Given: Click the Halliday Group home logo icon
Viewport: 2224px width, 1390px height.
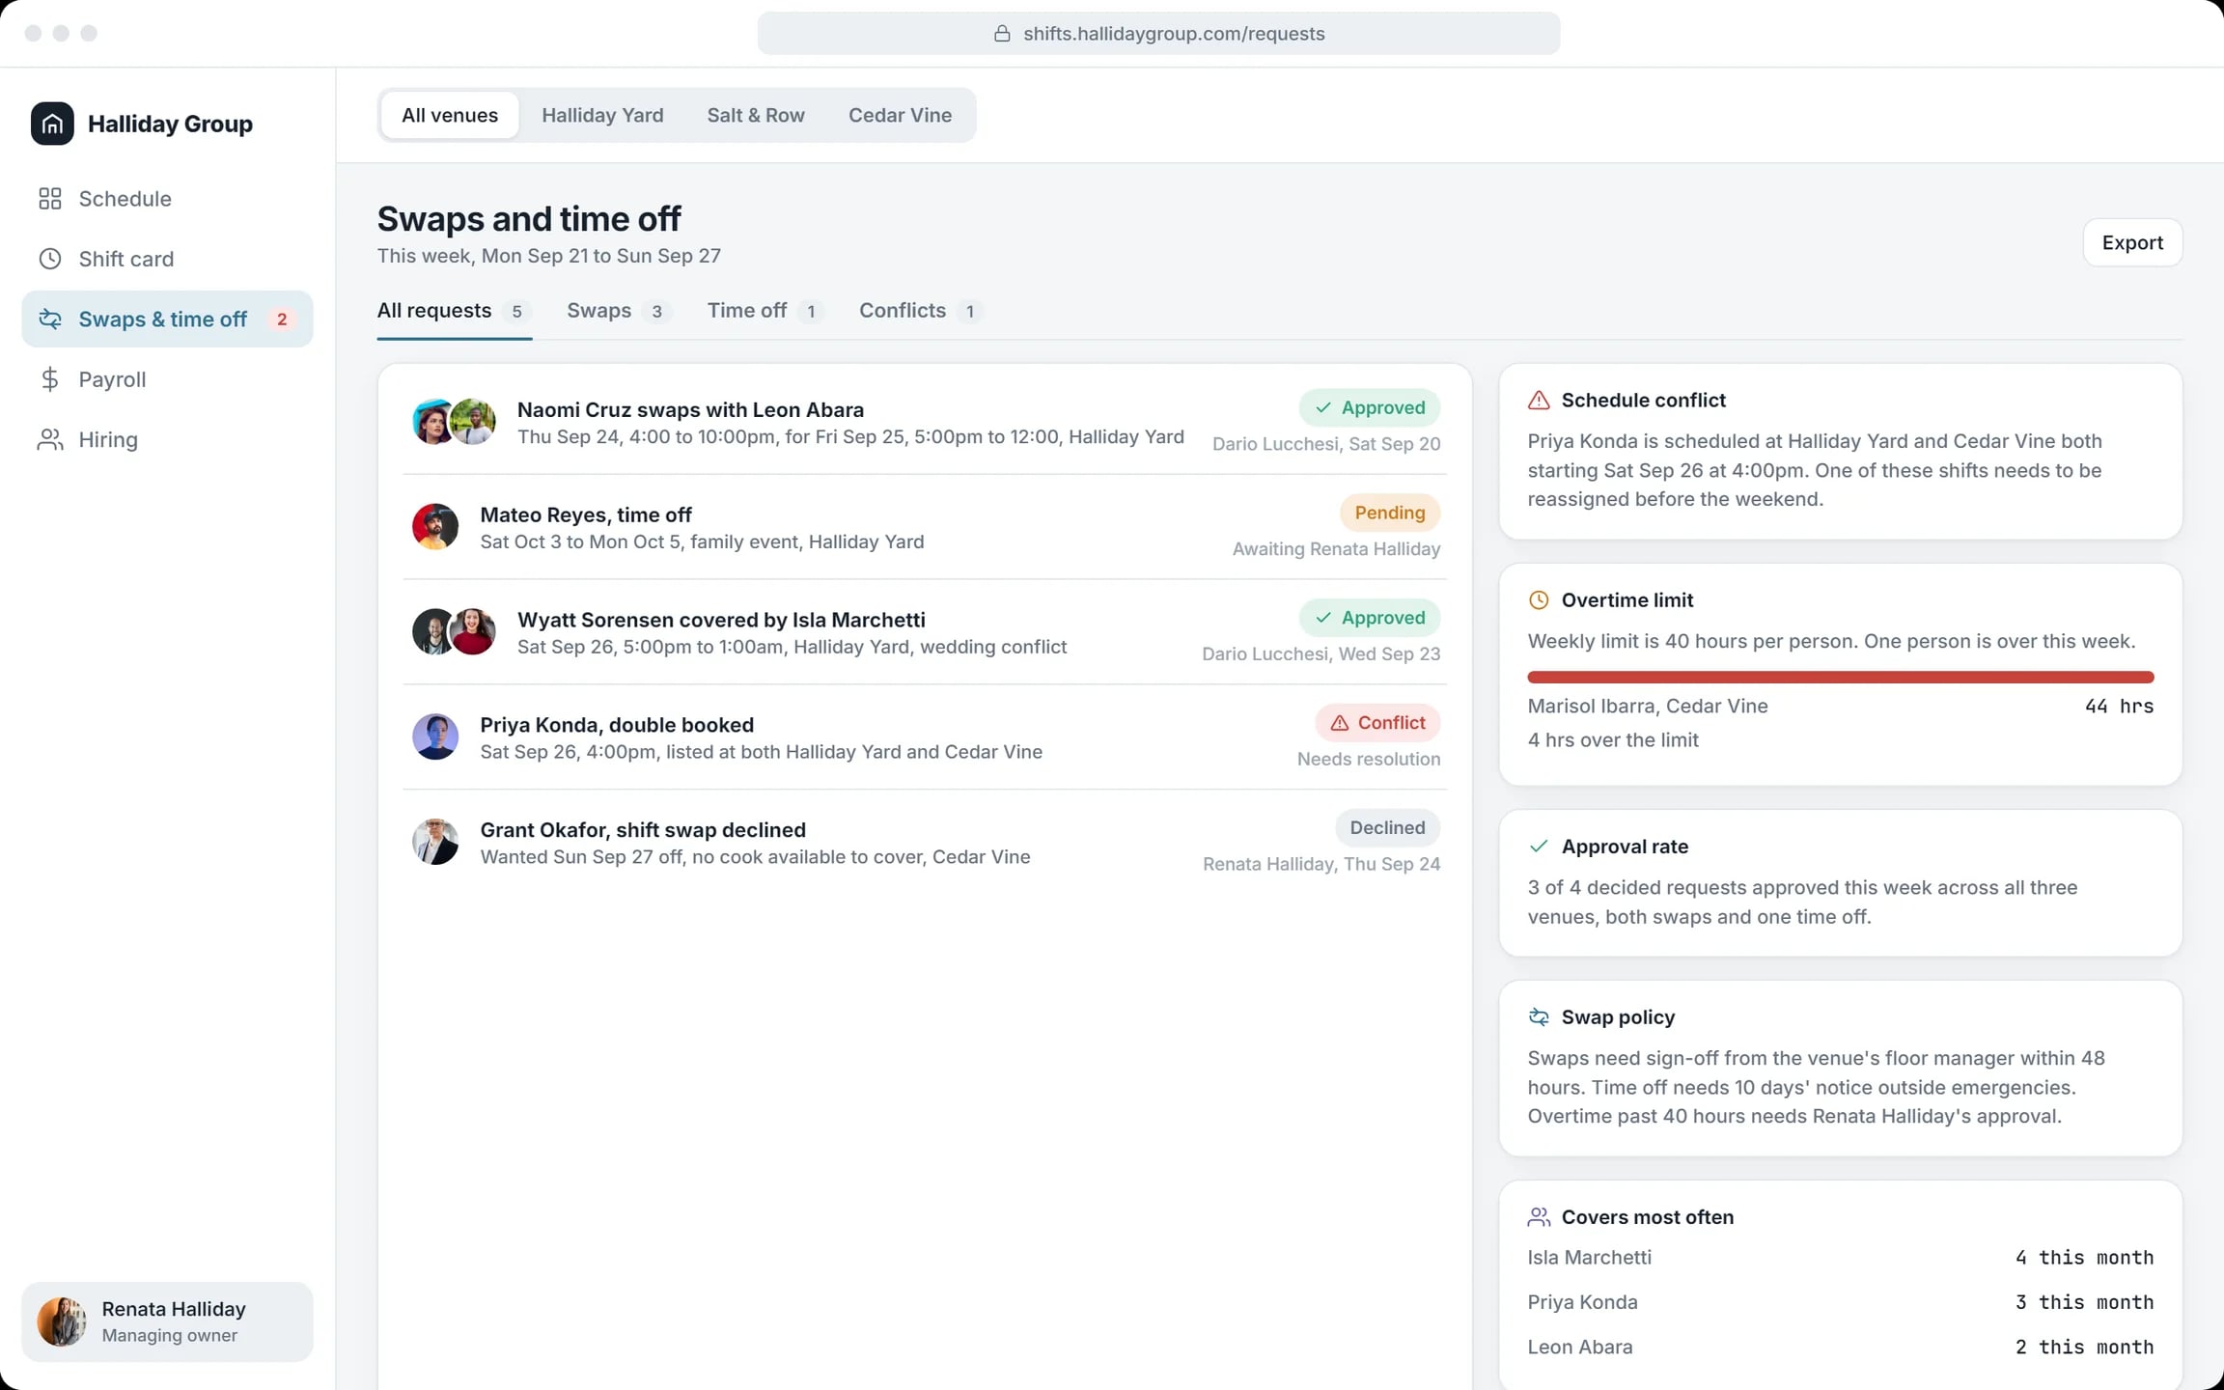Looking at the screenshot, I should click(x=52, y=124).
